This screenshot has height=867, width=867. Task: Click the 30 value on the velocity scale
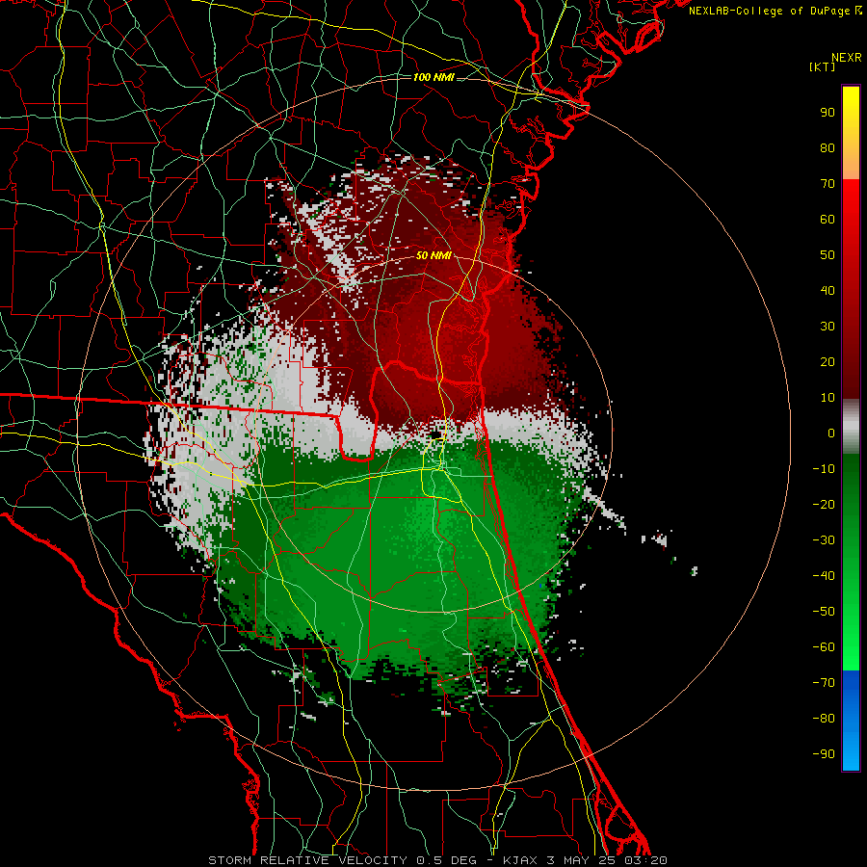click(828, 327)
